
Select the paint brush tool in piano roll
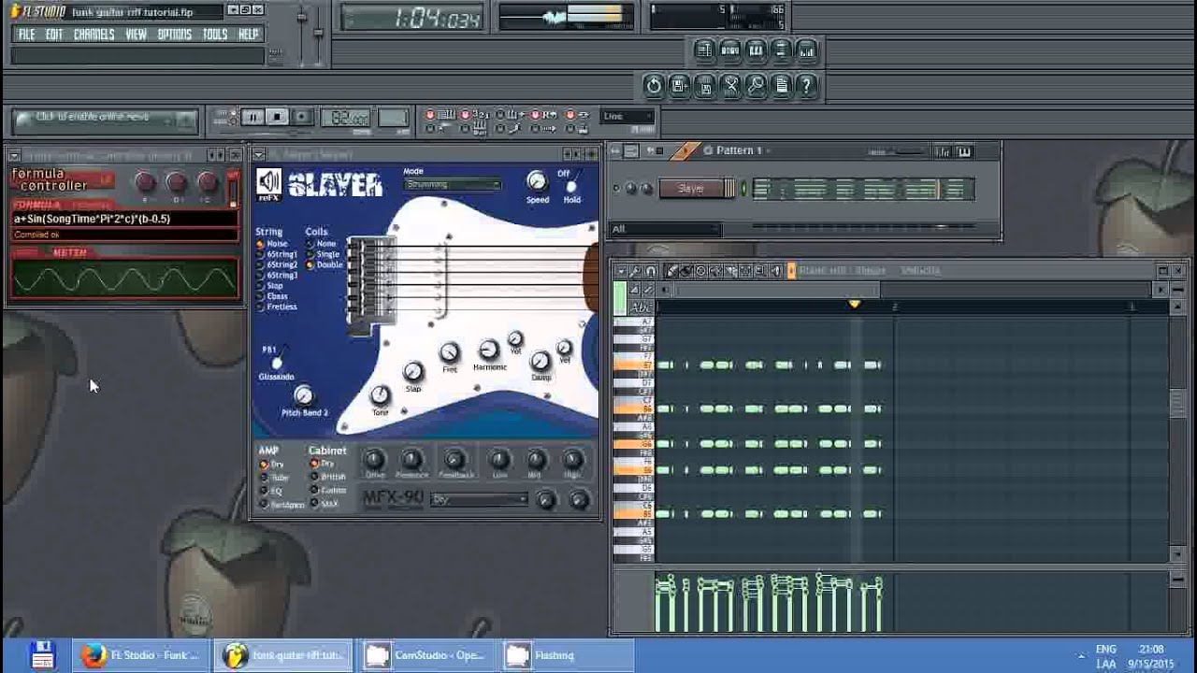tap(686, 271)
